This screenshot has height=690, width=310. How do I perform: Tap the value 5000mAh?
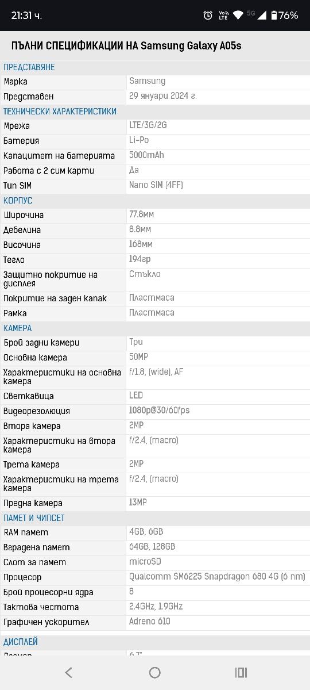(x=146, y=155)
